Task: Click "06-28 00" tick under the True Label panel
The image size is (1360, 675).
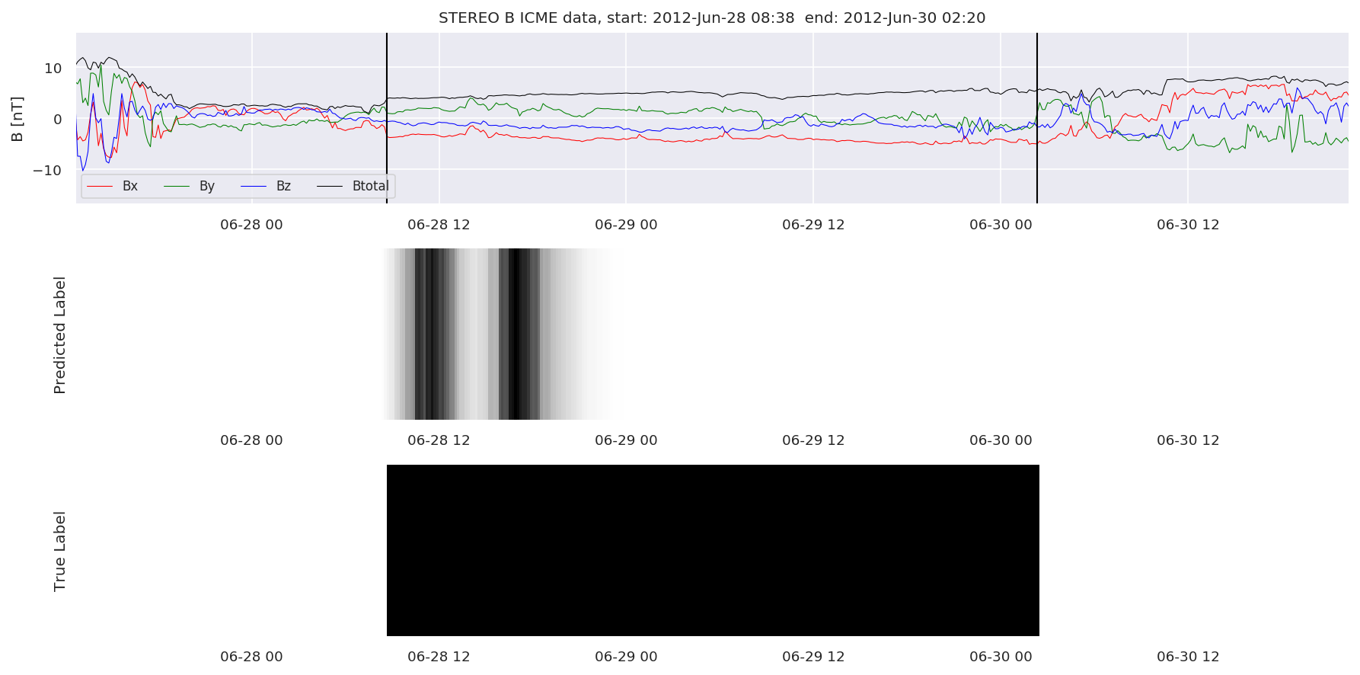Action: (251, 657)
